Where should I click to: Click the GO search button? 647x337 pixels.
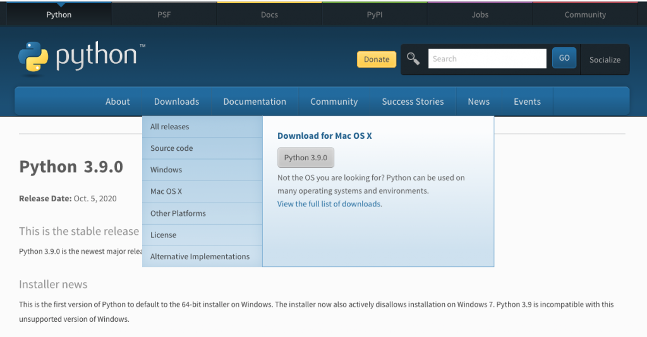(564, 58)
